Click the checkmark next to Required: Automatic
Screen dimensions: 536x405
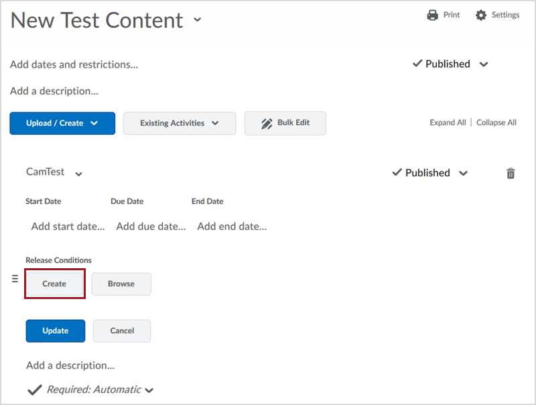[x=35, y=390]
